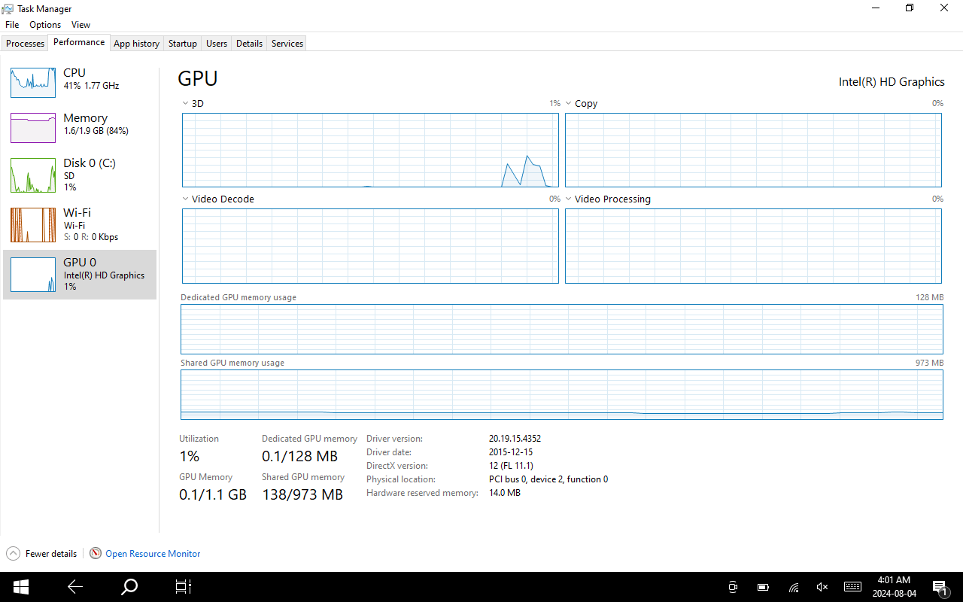Switch to the Processes tab
Image resolution: width=963 pixels, height=602 pixels.
26,44
